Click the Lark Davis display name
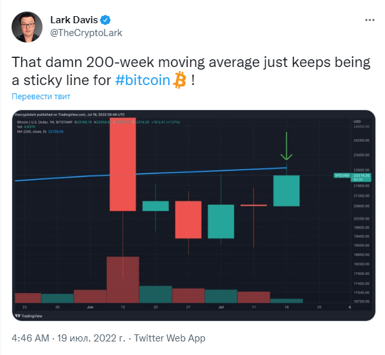The width and height of the screenshot is (385, 355). pyautogui.click(x=74, y=20)
